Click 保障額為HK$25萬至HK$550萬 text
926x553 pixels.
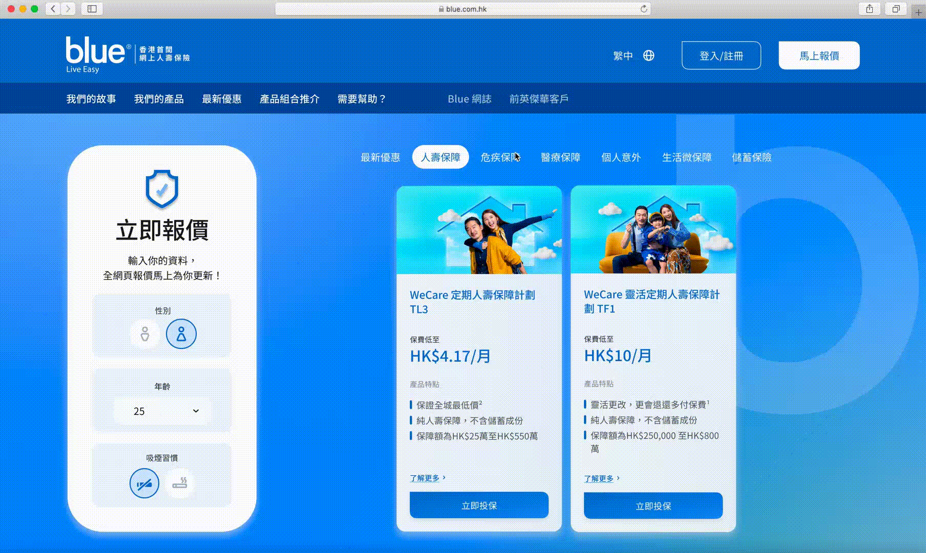coord(477,436)
